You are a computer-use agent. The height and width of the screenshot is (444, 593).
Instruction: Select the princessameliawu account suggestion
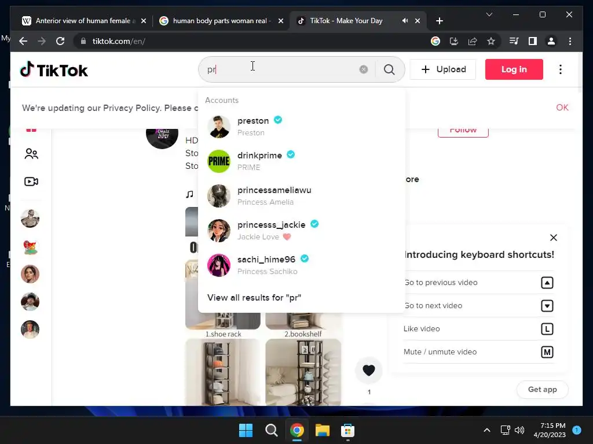[x=301, y=196]
